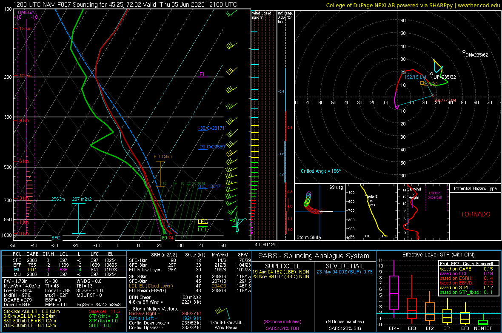Click the yellow LFC label on the skew-T

[203, 222]
